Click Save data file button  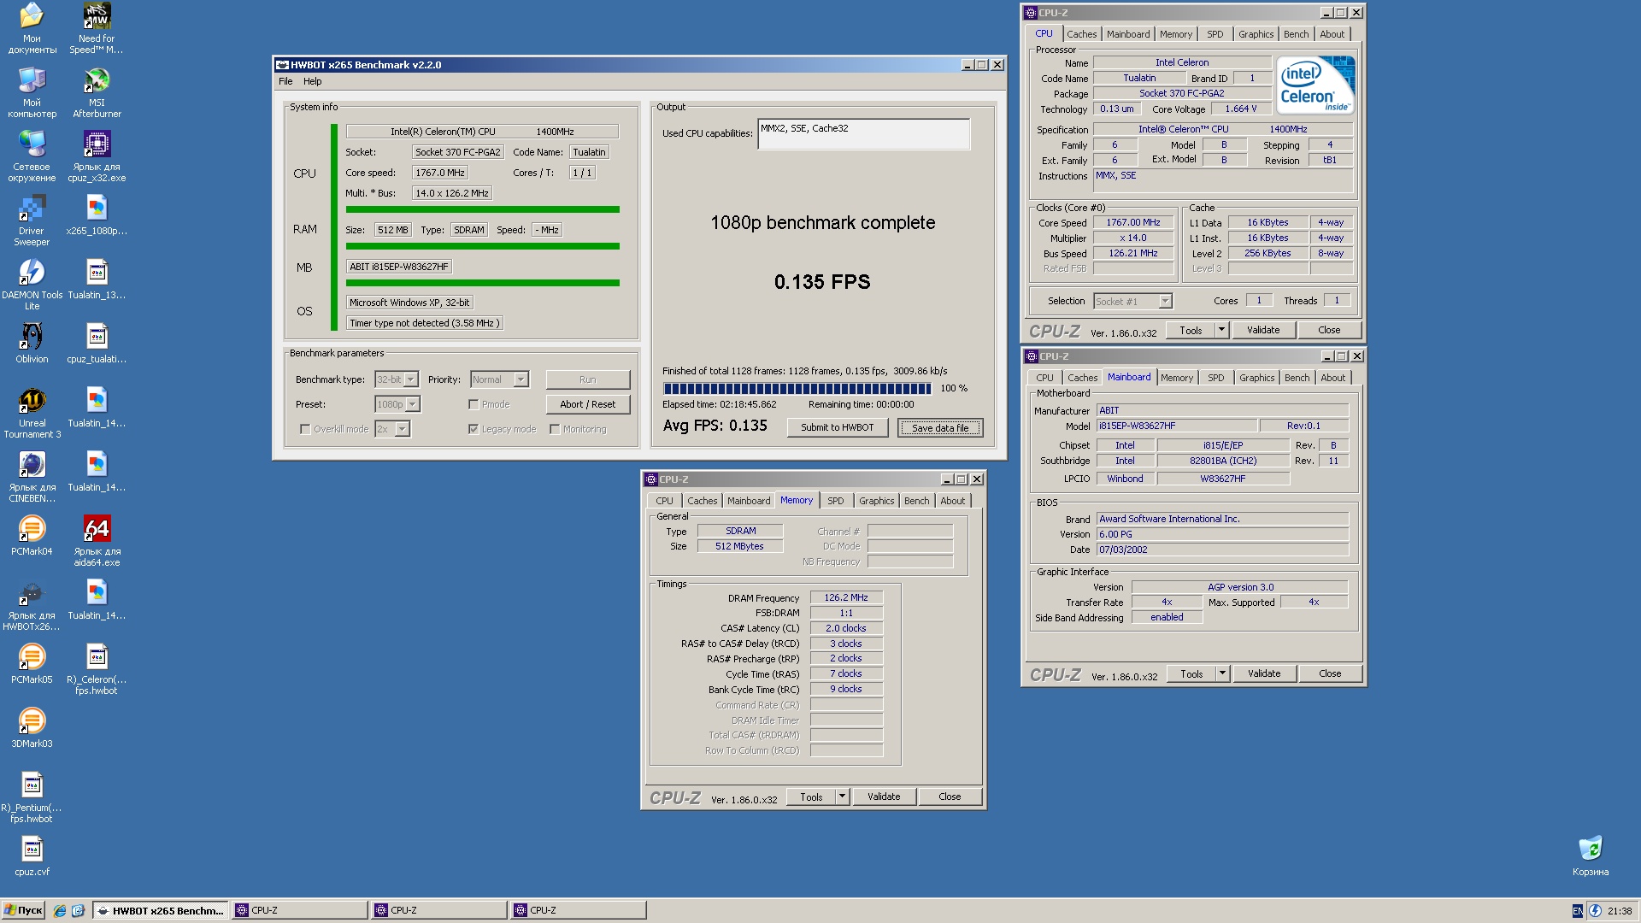click(x=940, y=427)
